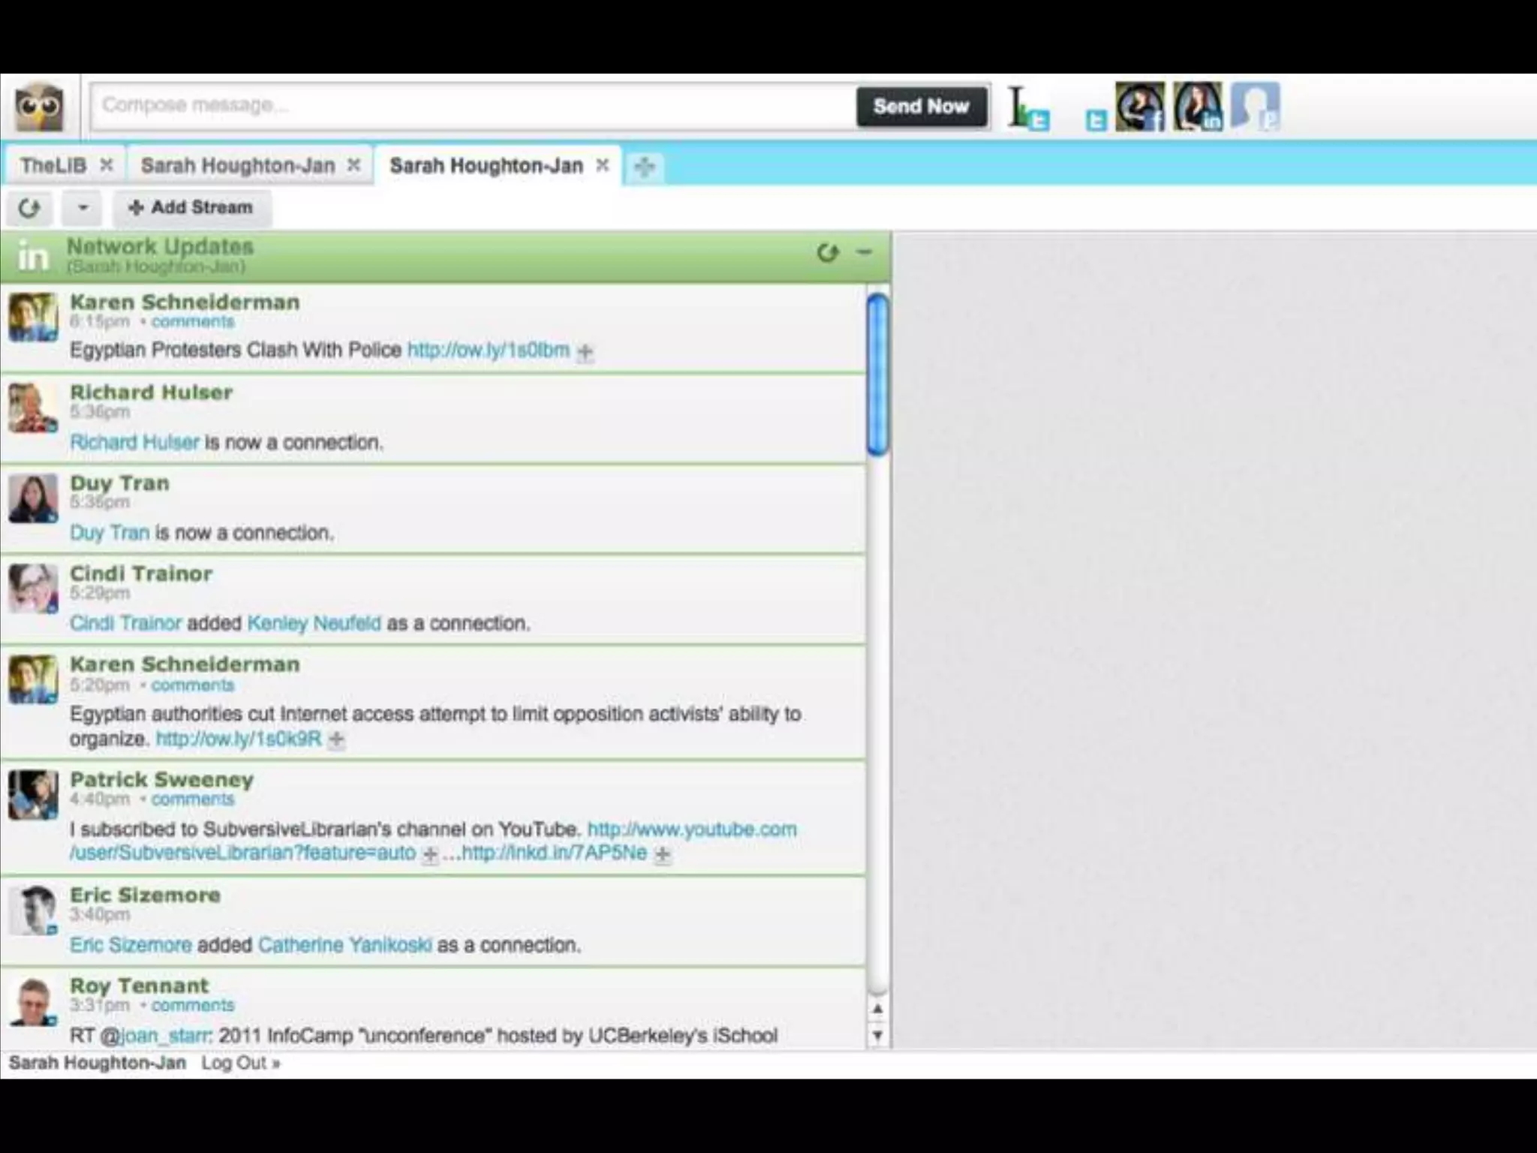
Task: Refresh the Network Updates stream
Action: tap(827, 253)
